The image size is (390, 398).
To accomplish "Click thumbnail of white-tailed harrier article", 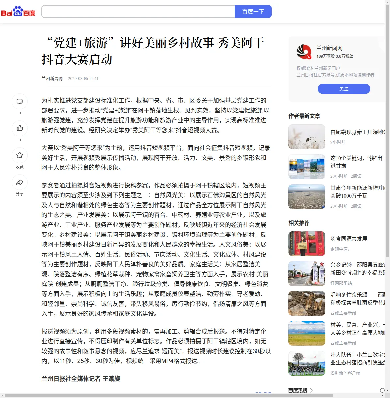I will coord(307,137).
